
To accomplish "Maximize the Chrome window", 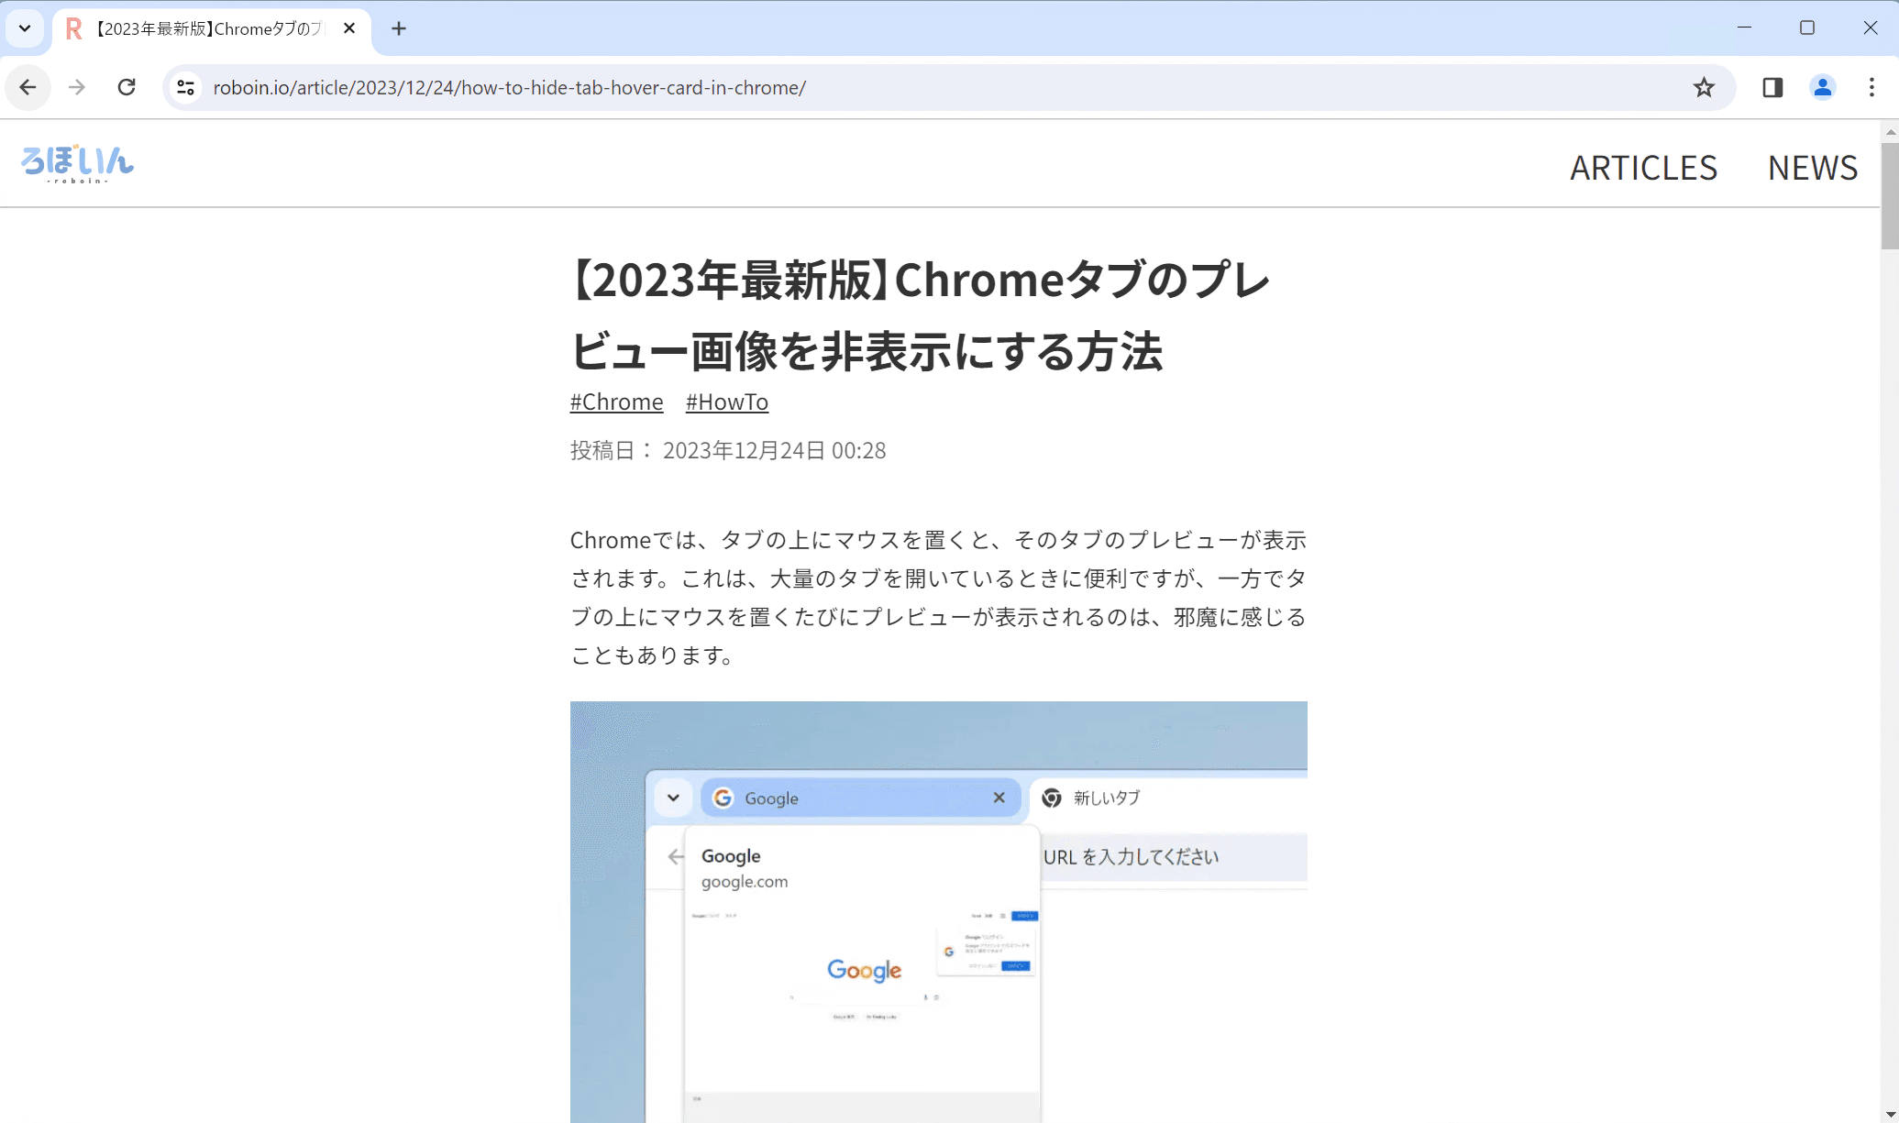I will [x=1807, y=28].
